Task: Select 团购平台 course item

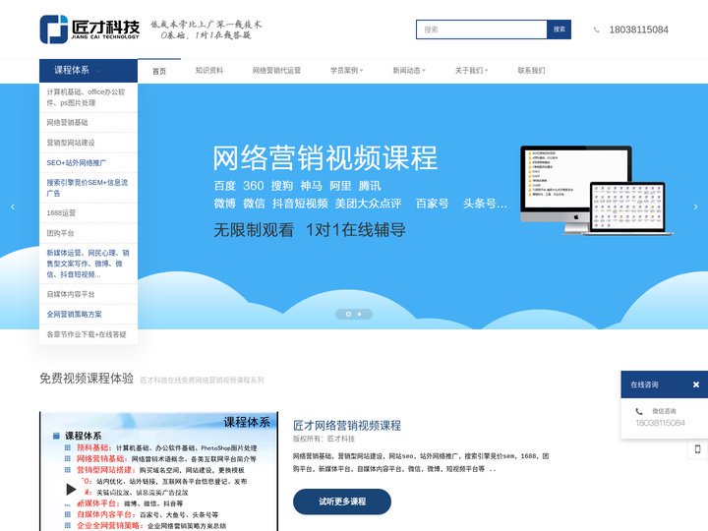Action: (x=88, y=233)
